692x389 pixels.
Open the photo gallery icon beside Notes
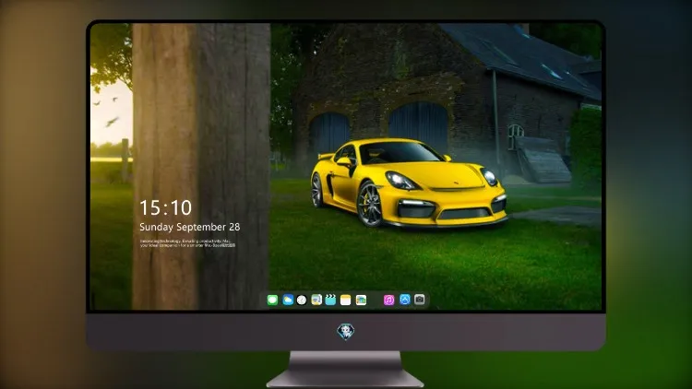point(361,300)
